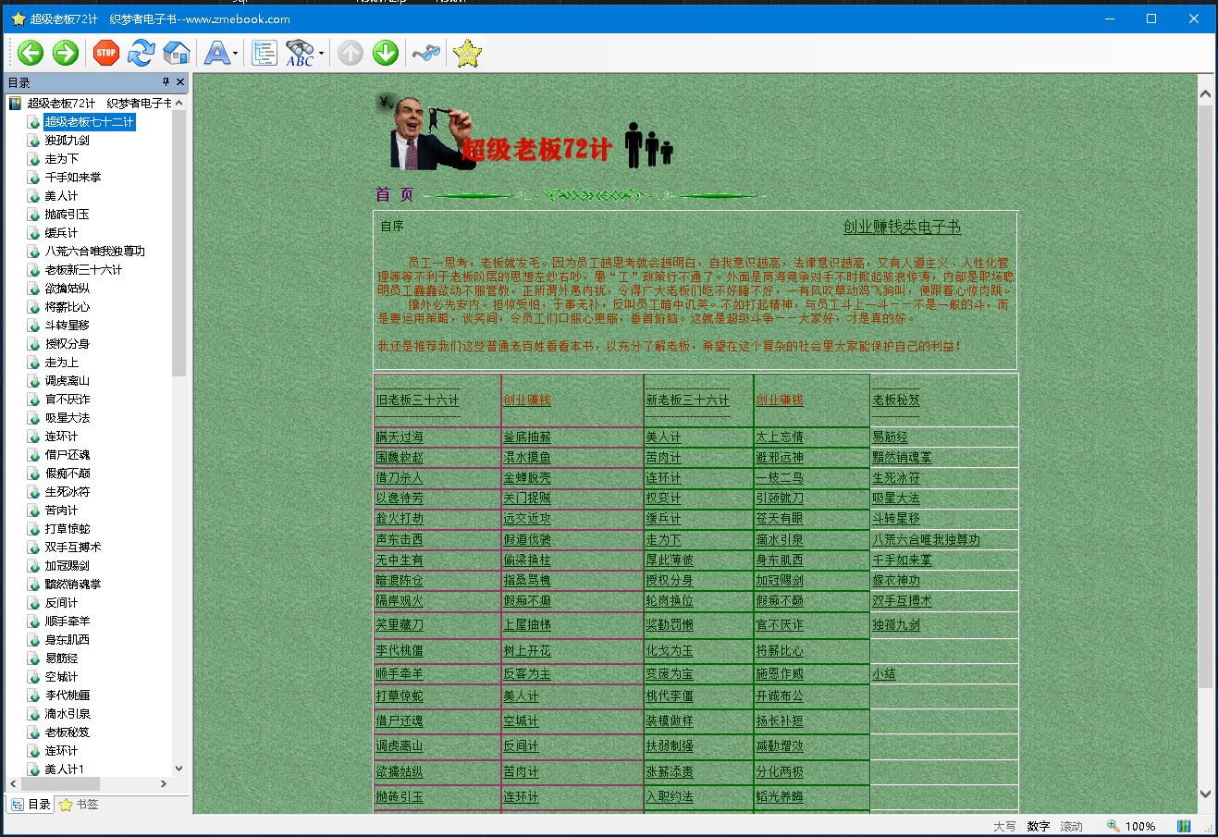
Task: Open the 金蝉脱壳 link
Action: pyautogui.click(x=527, y=477)
